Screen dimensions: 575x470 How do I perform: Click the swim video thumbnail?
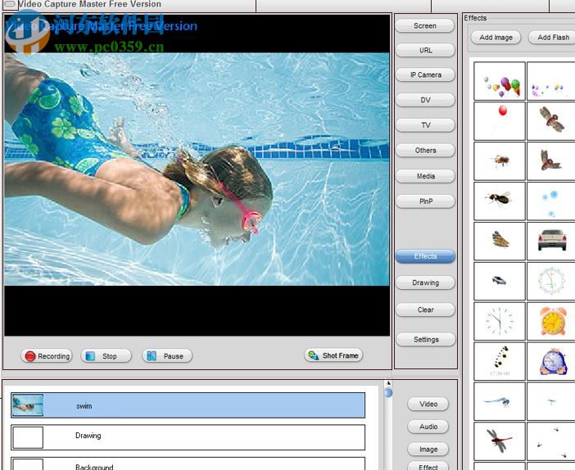pos(28,405)
